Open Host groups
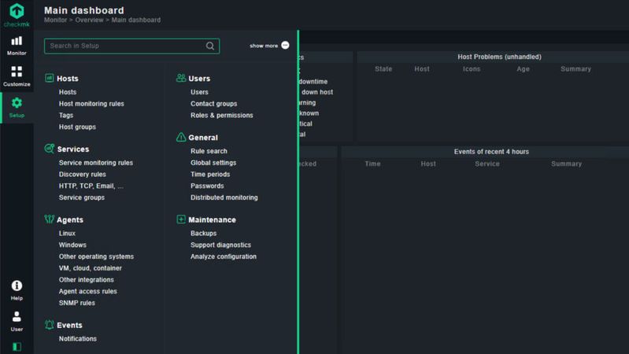 point(77,127)
